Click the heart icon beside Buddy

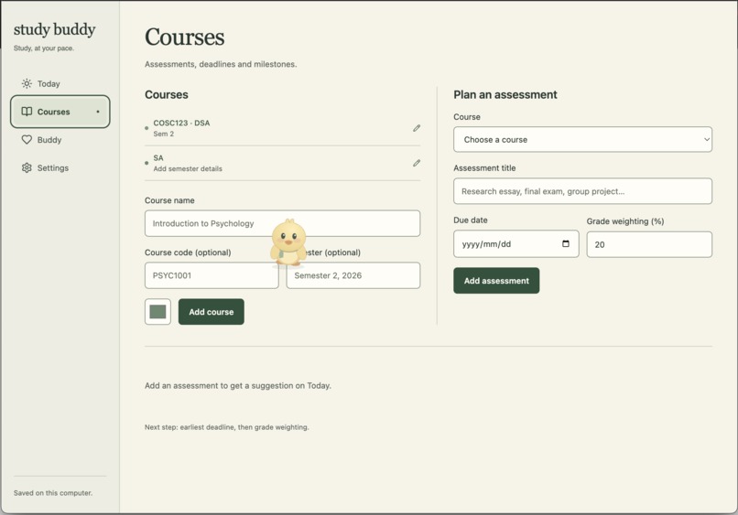(27, 140)
